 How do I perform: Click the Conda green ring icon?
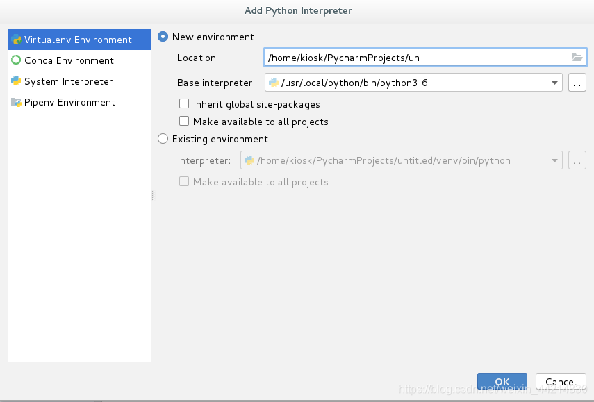pos(16,60)
